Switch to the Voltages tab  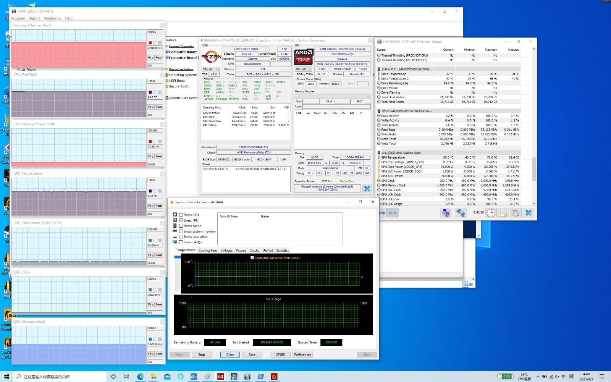pos(226,251)
